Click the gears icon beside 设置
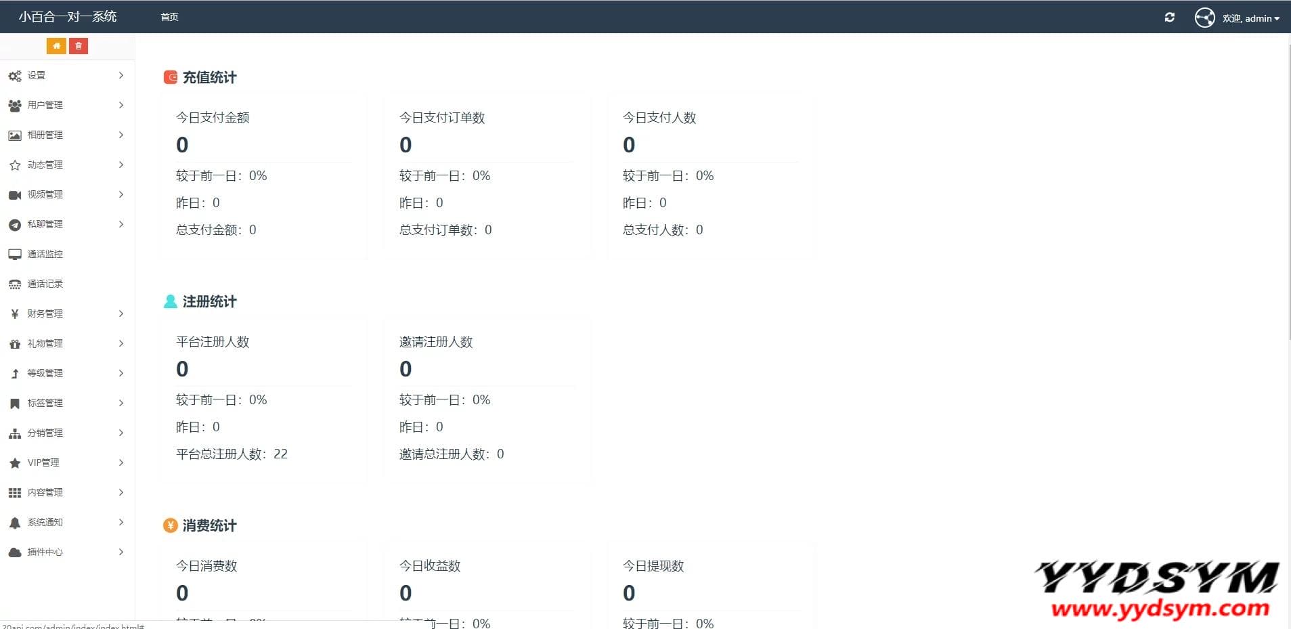This screenshot has width=1291, height=629. click(15, 76)
